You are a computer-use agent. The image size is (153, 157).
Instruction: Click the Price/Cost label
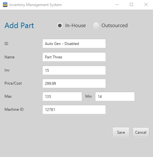(13, 83)
